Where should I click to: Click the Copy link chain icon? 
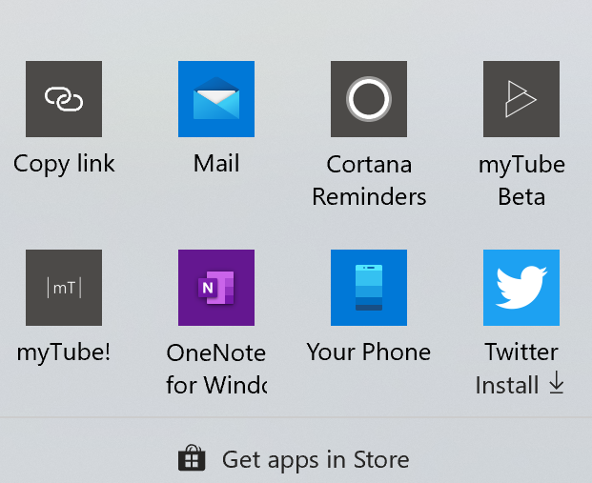[64, 99]
